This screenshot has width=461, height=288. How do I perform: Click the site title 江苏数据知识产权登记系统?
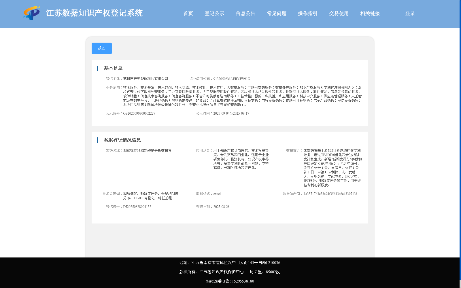94,13
